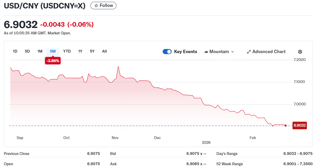Click the red endpoint dot on chart
Viewport: 313px width, 167px height.
[x=286, y=125]
